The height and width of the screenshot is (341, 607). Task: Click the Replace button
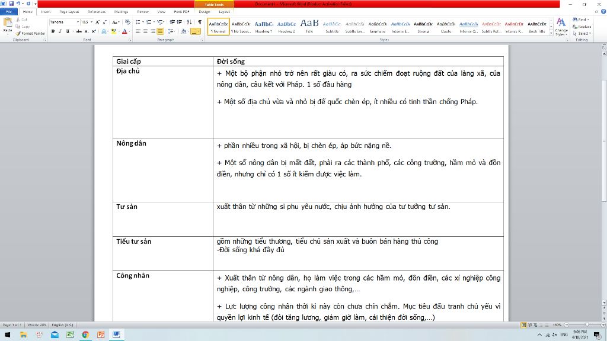(x=582, y=27)
